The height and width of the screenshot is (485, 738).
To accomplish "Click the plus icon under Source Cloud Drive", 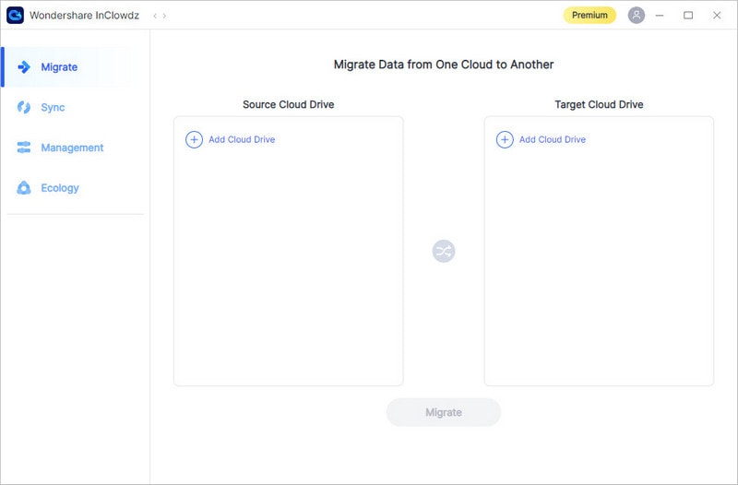I will 194,139.
